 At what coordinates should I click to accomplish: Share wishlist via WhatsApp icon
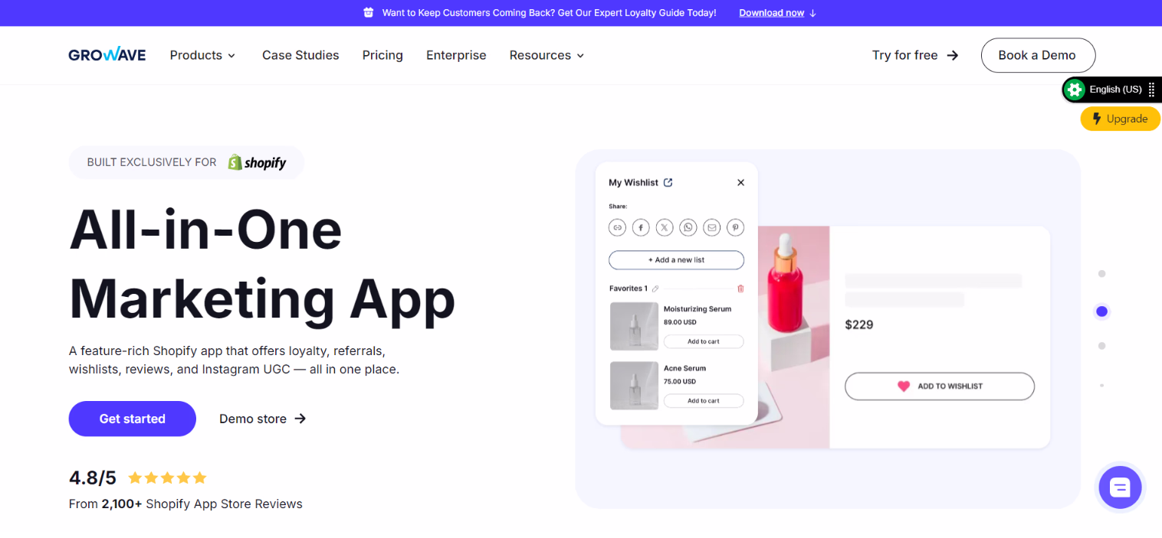688,227
